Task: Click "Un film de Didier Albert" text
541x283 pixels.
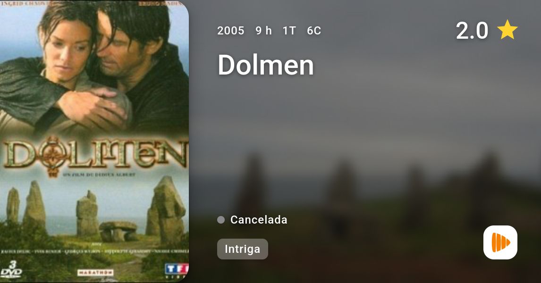Action: click(x=99, y=175)
